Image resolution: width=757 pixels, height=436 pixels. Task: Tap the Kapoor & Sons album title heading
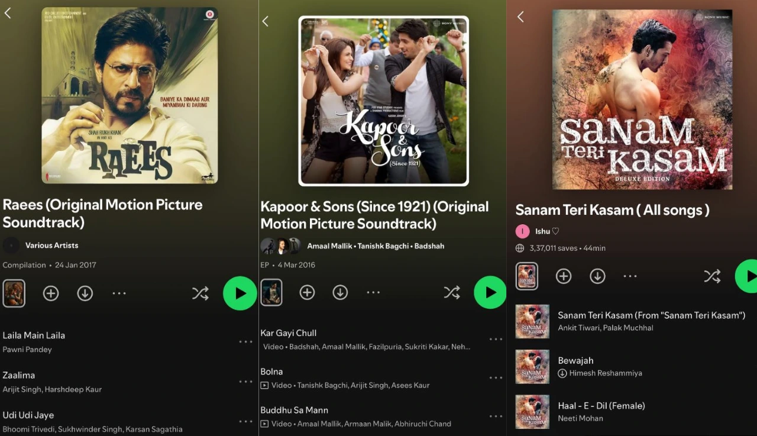tap(375, 215)
